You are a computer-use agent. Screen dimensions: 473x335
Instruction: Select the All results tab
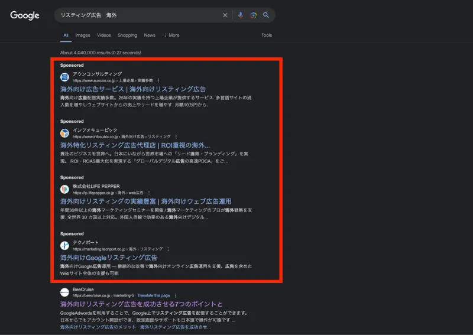66,35
